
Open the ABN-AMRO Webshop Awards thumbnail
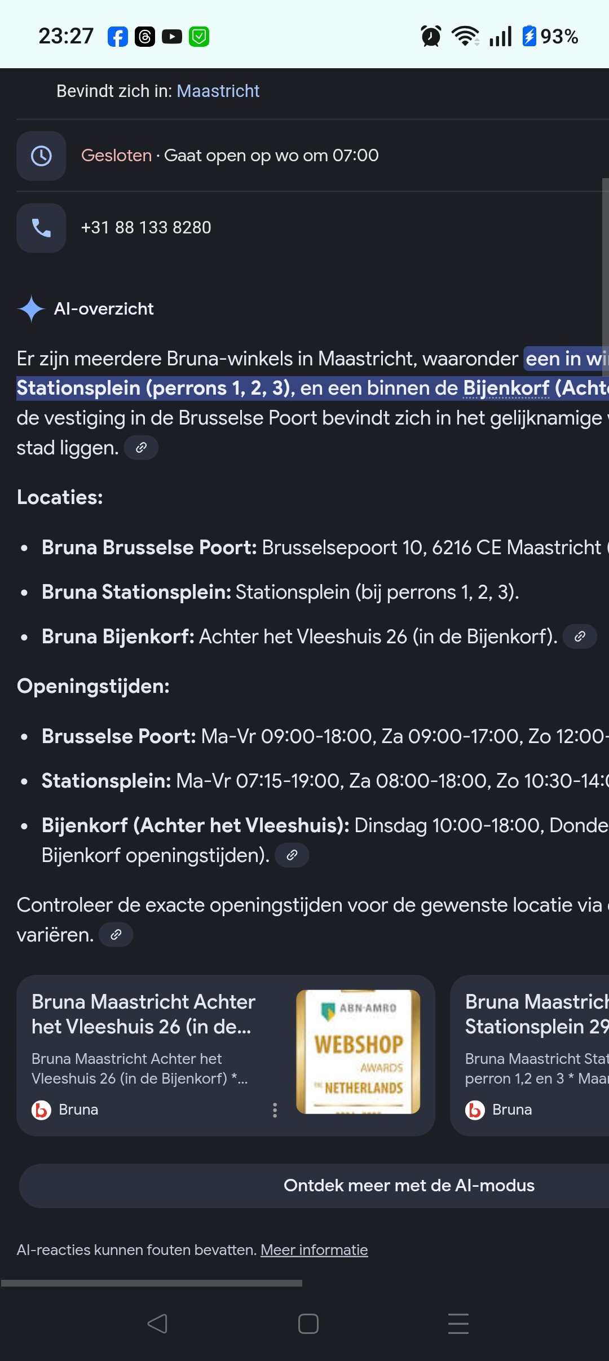click(x=358, y=1051)
